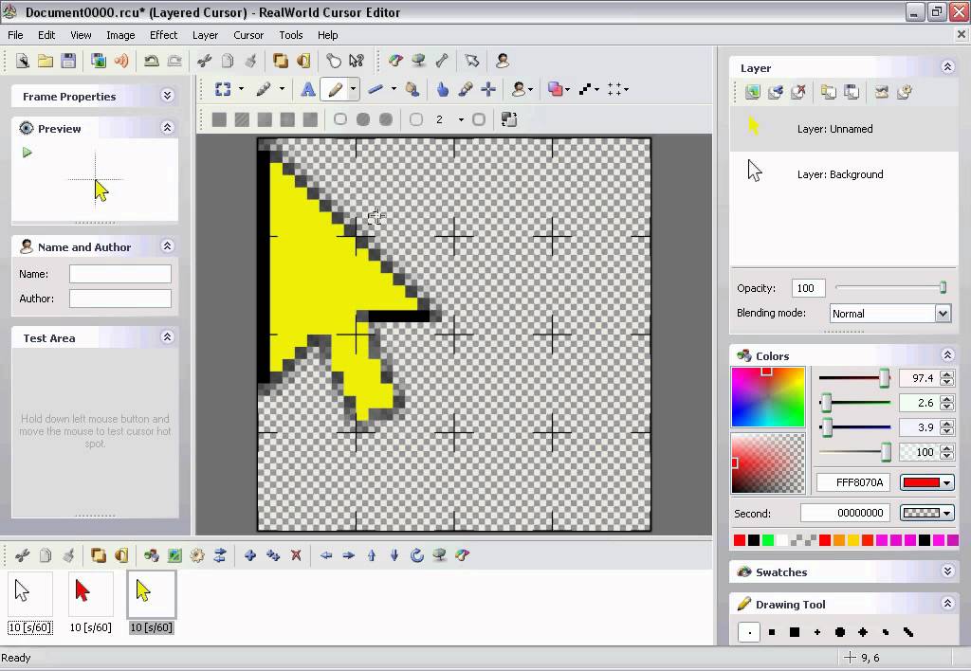Open the Effect menu
The height and width of the screenshot is (671, 971).
(x=163, y=35)
